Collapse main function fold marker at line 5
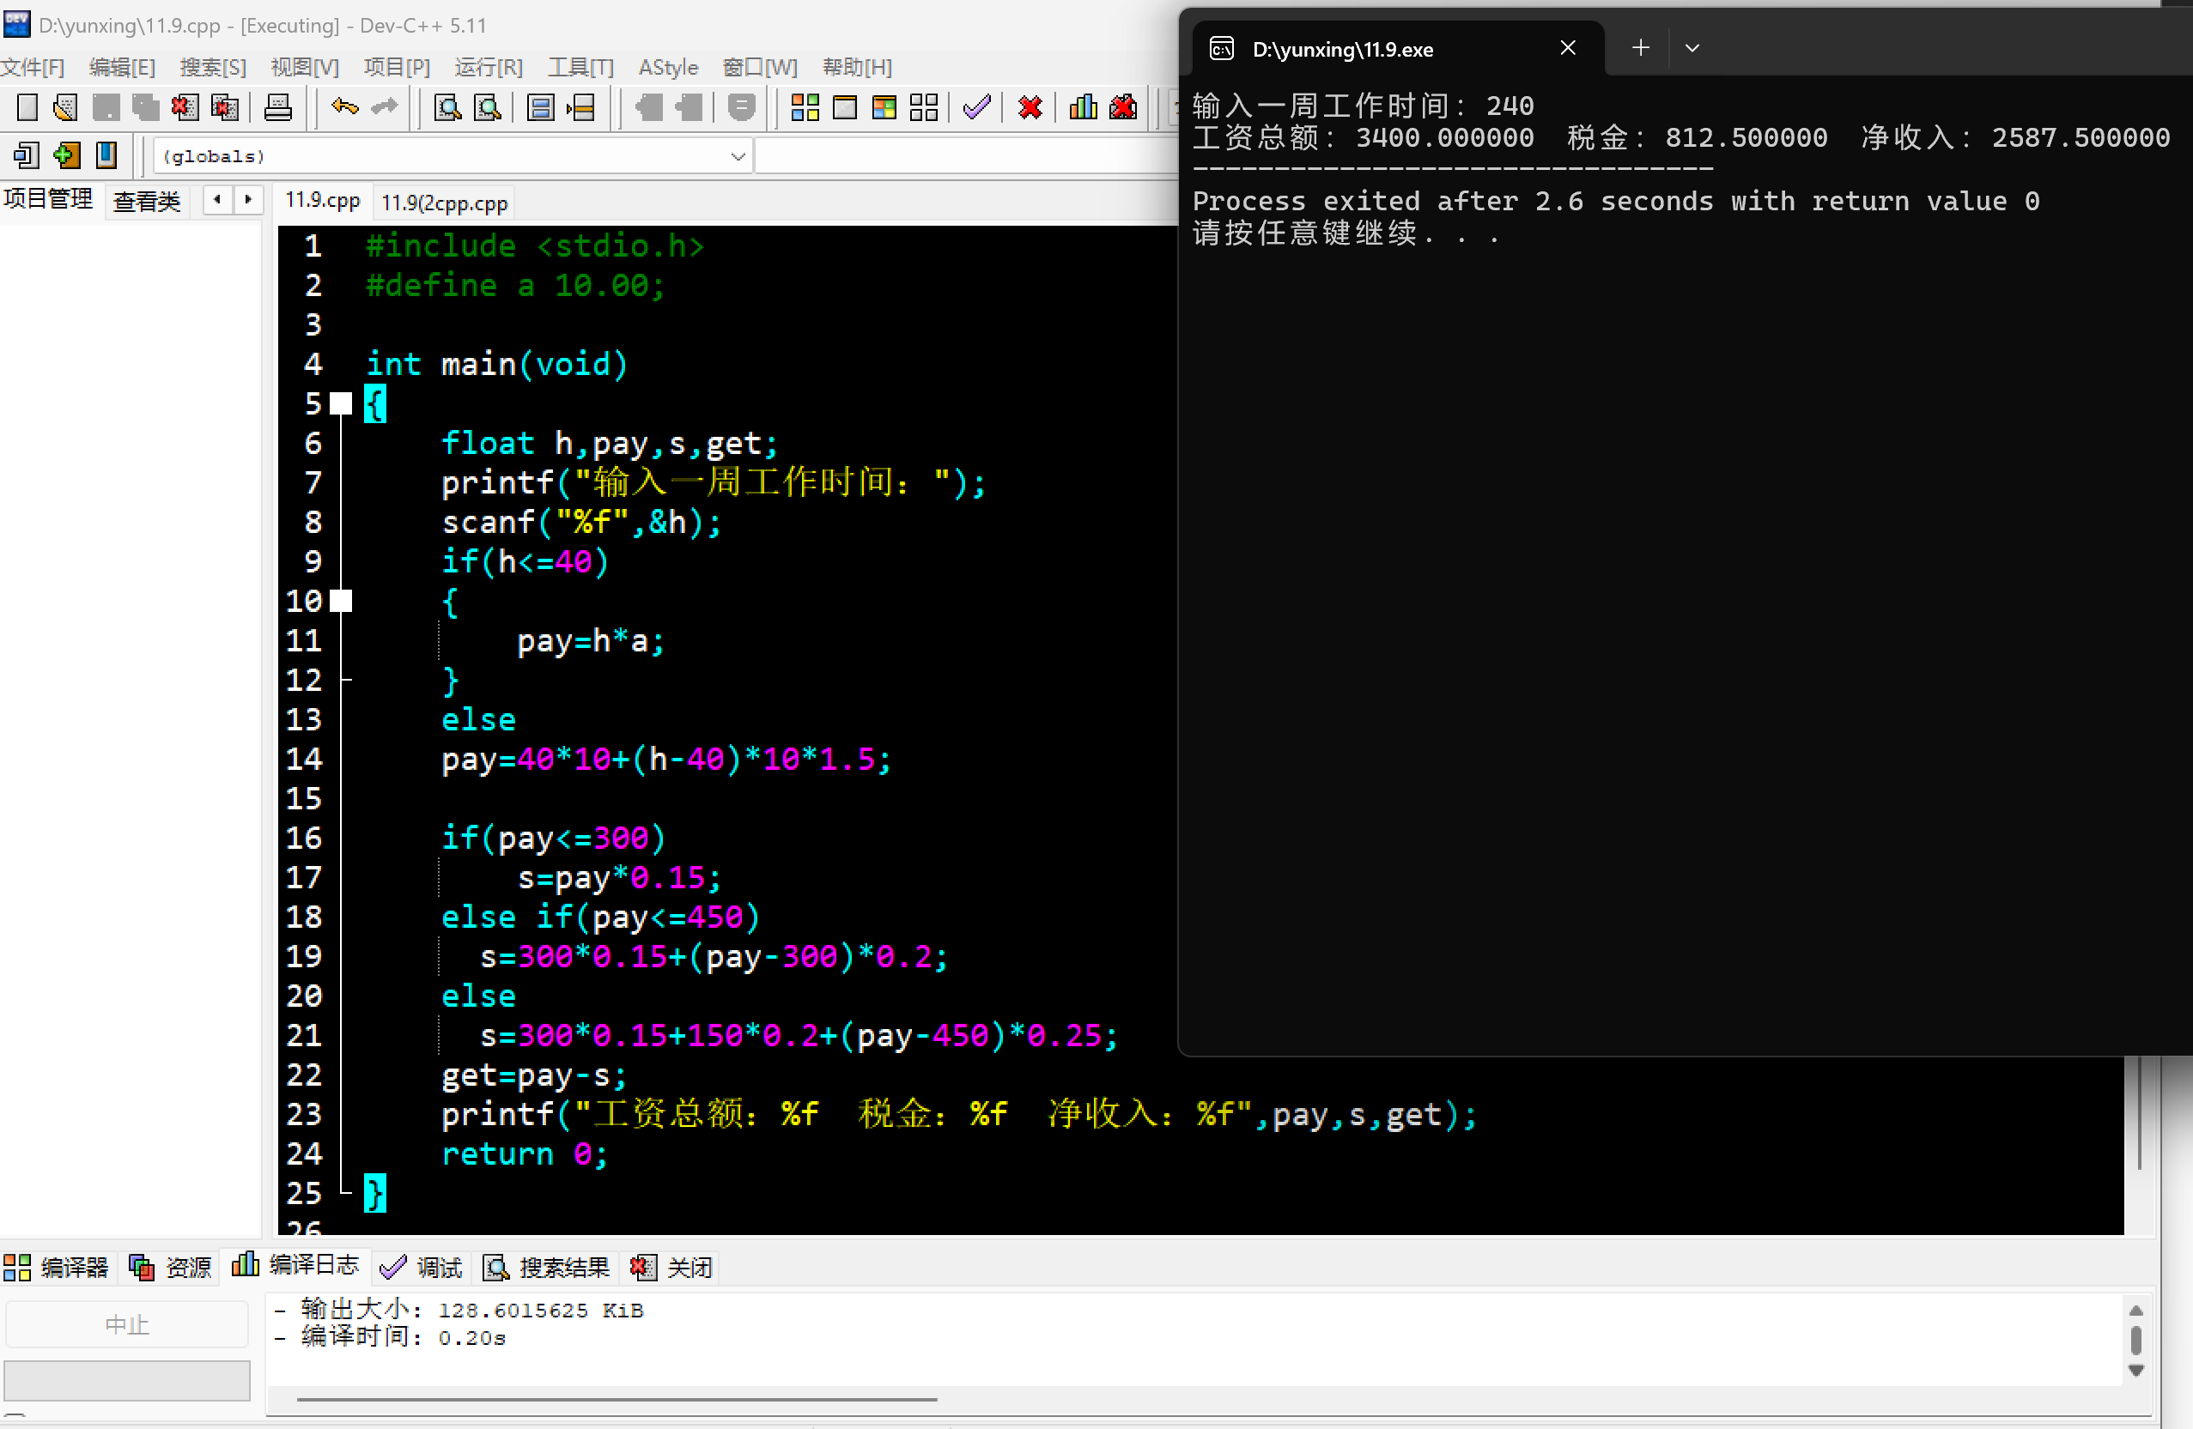 point(342,403)
